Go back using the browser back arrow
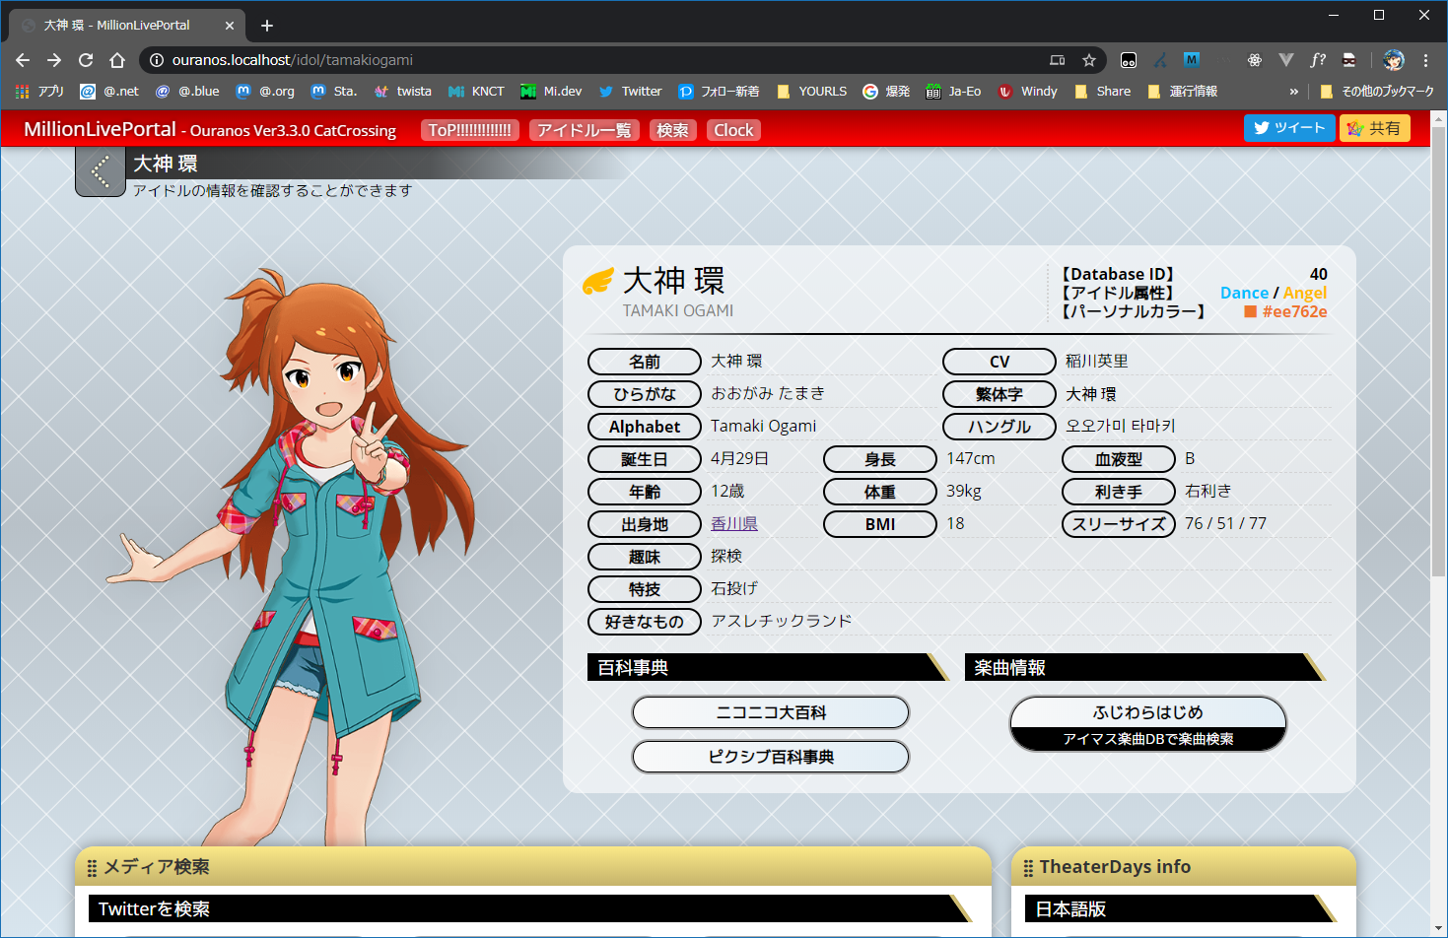 (23, 60)
